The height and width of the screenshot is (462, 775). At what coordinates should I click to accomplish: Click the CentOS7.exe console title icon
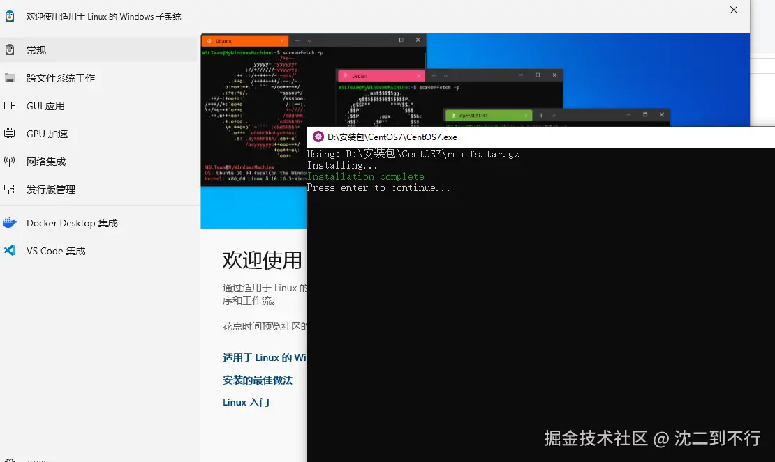pyautogui.click(x=318, y=137)
